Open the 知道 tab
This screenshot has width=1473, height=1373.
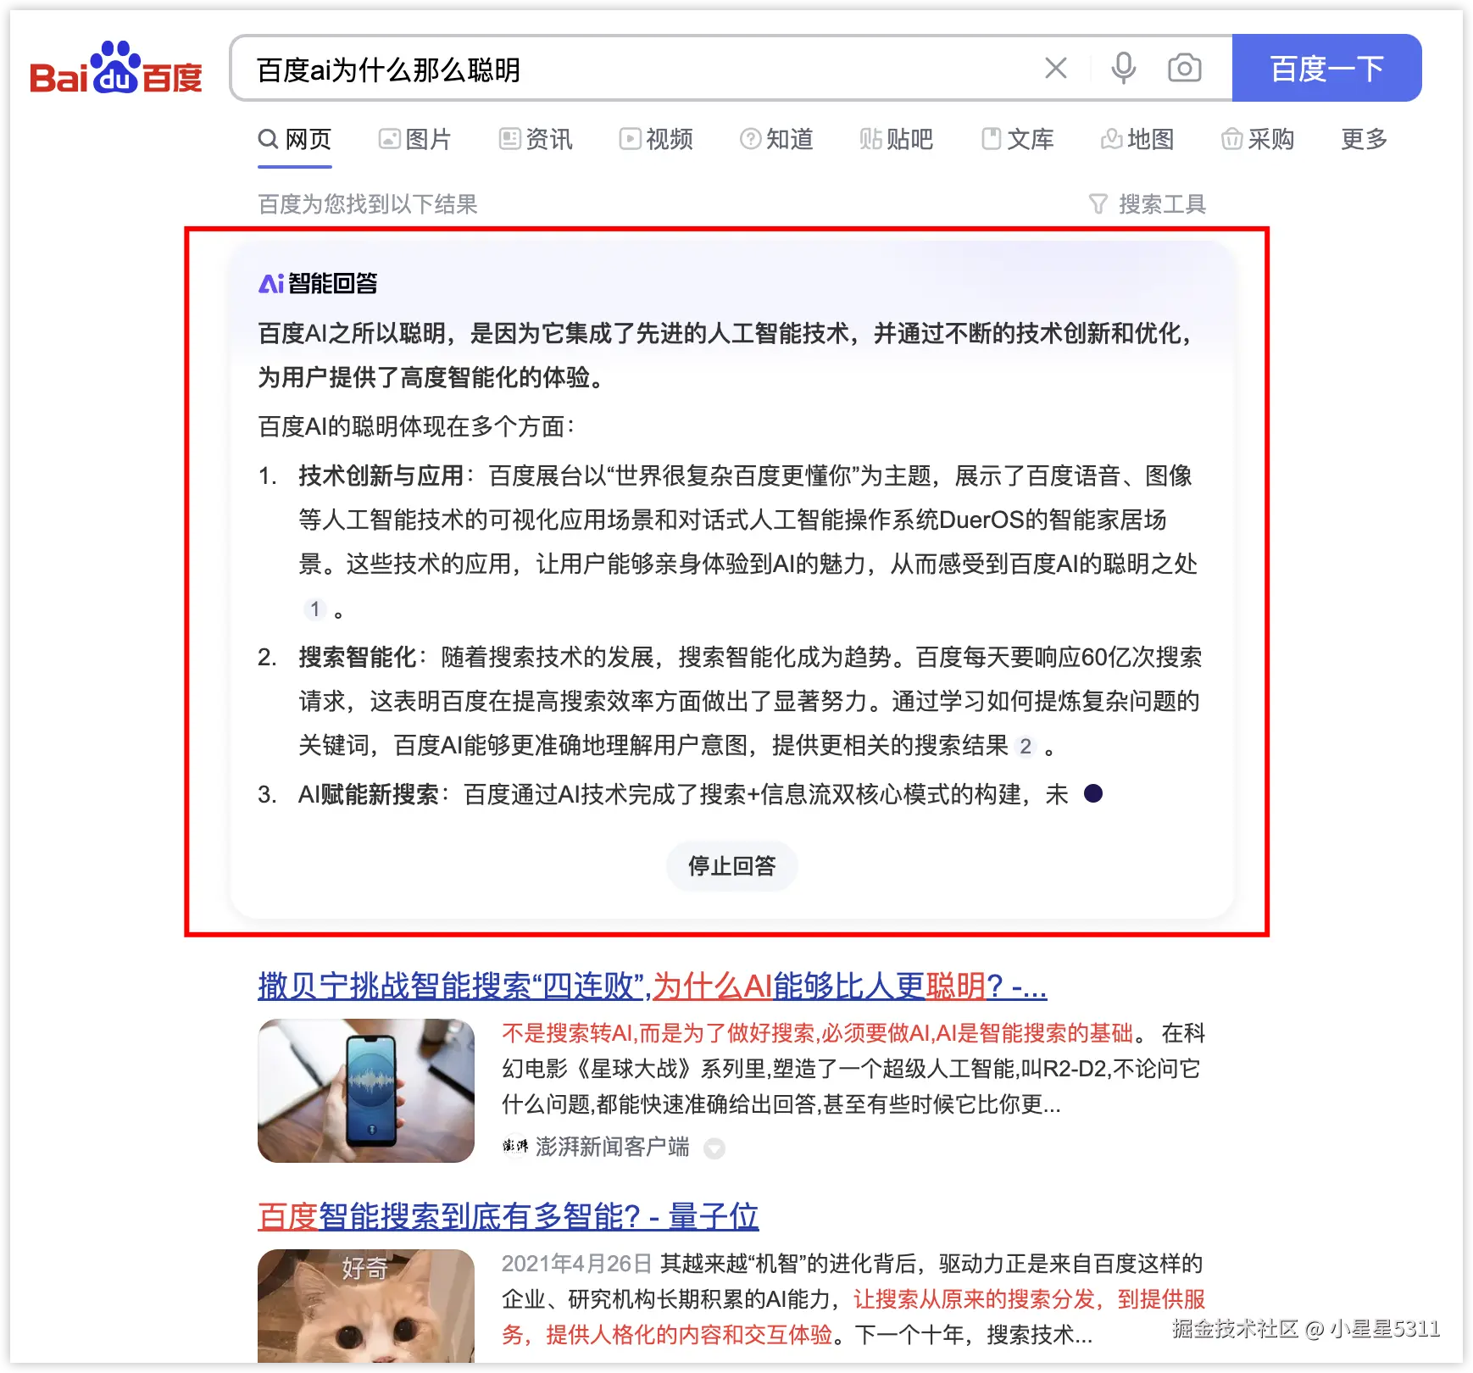tap(776, 139)
